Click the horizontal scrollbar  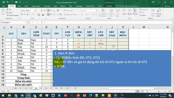pos(131,88)
